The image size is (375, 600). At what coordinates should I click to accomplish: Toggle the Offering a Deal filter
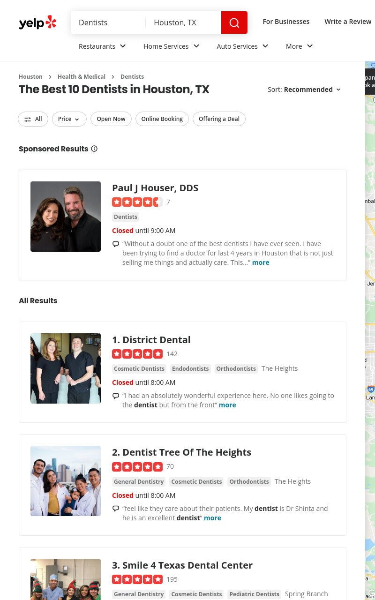click(x=219, y=119)
